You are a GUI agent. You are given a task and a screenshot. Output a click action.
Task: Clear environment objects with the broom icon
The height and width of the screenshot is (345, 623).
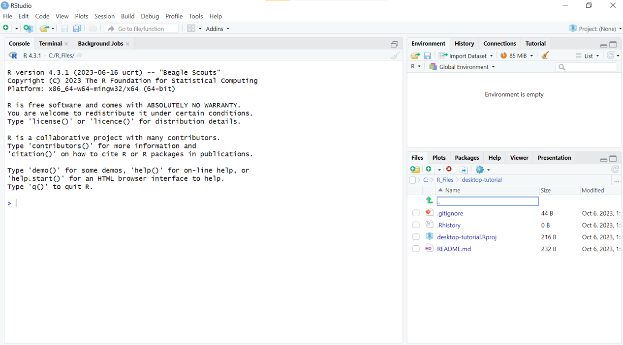(x=545, y=56)
